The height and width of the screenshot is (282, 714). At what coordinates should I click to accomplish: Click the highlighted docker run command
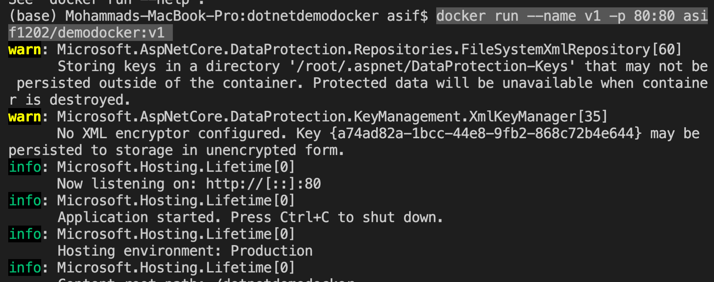(x=571, y=16)
